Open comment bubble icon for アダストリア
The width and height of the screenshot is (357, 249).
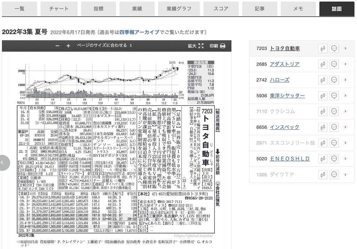tap(334, 64)
